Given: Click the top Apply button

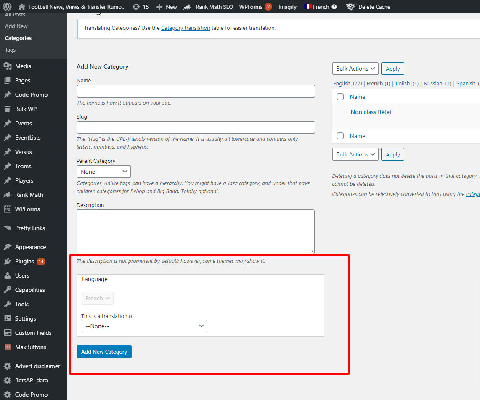Looking at the screenshot, I should tap(392, 69).
